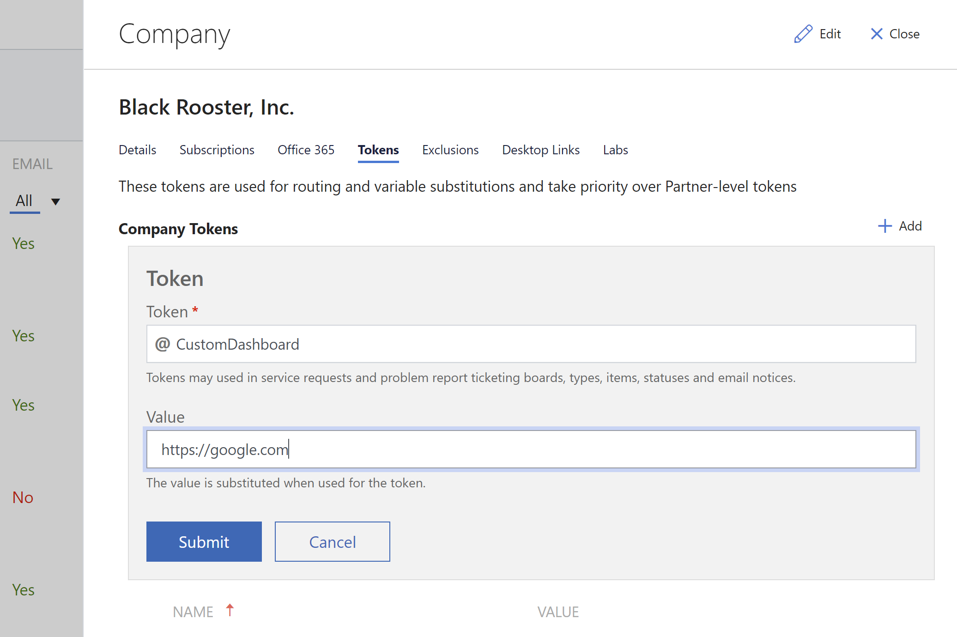The width and height of the screenshot is (957, 637).
Task: Go to the Exclusions tab
Action: click(x=450, y=150)
